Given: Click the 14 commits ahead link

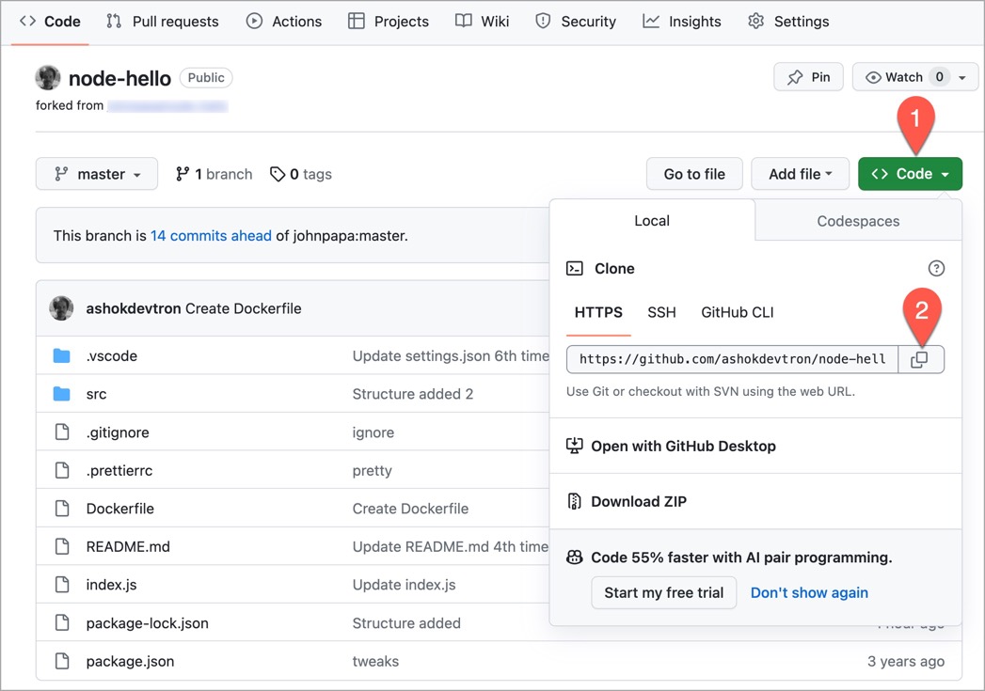Looking at the screenshot, I should [211, 236].
